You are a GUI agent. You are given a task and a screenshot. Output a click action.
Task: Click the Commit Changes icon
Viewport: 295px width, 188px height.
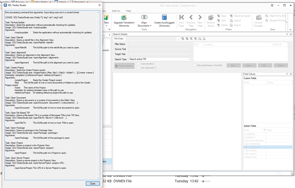[258, 18]
